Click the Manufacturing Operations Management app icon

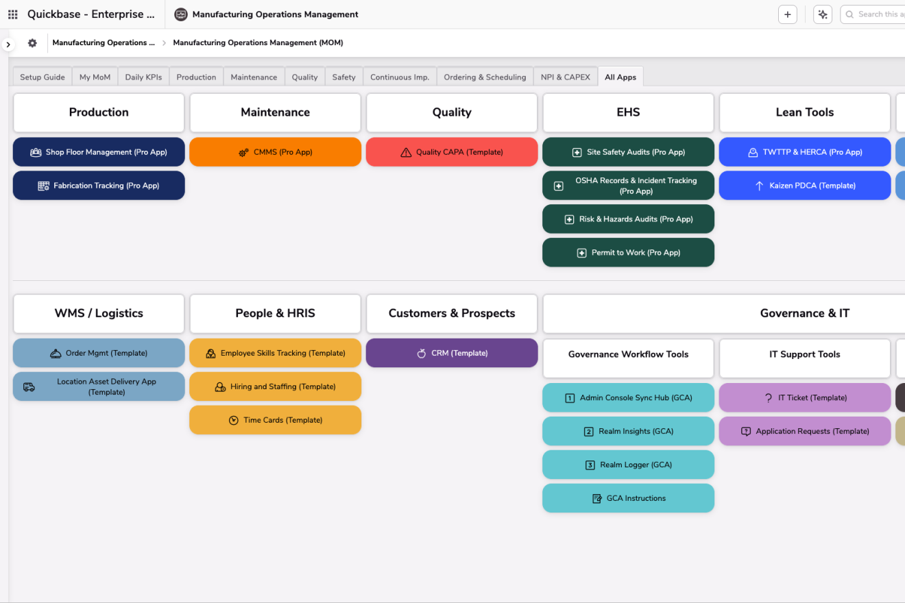click(x=181, y=14)
